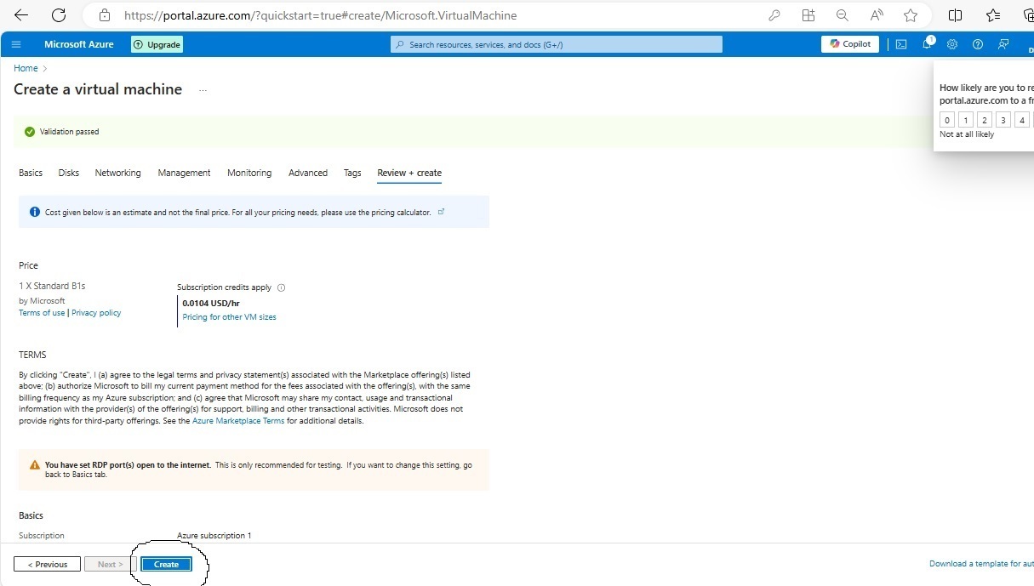Click the Upgrade button in Azure header
1034x586 pixels.
click(157, 44)
